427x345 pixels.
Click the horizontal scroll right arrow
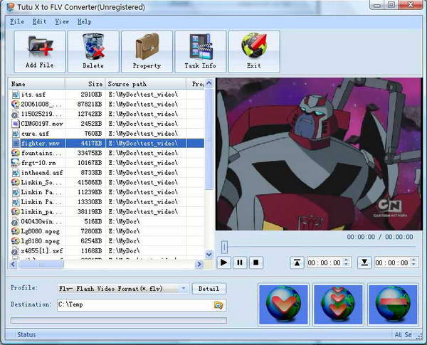[199, 264]
